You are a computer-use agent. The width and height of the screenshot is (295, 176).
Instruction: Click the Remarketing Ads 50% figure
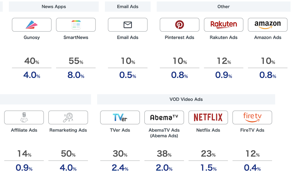(68, 154)
